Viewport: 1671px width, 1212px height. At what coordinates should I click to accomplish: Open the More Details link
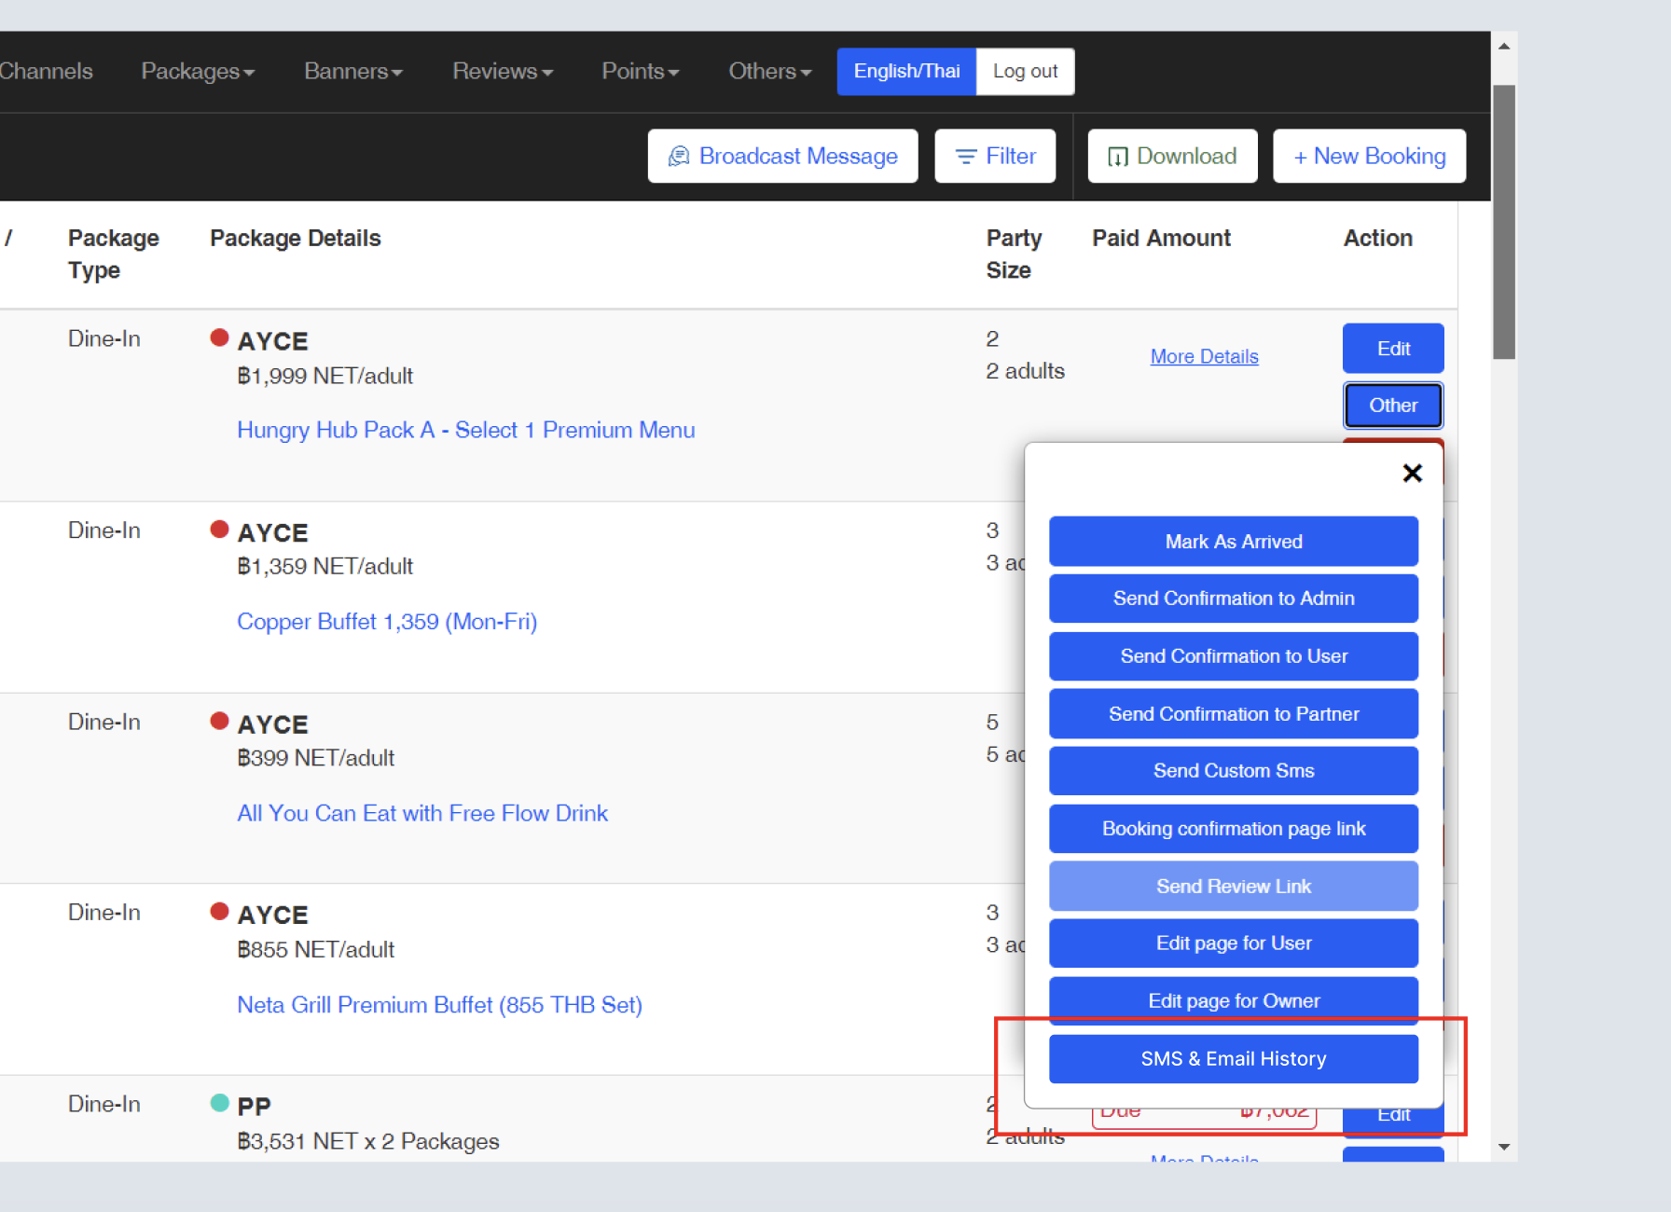1204,357
